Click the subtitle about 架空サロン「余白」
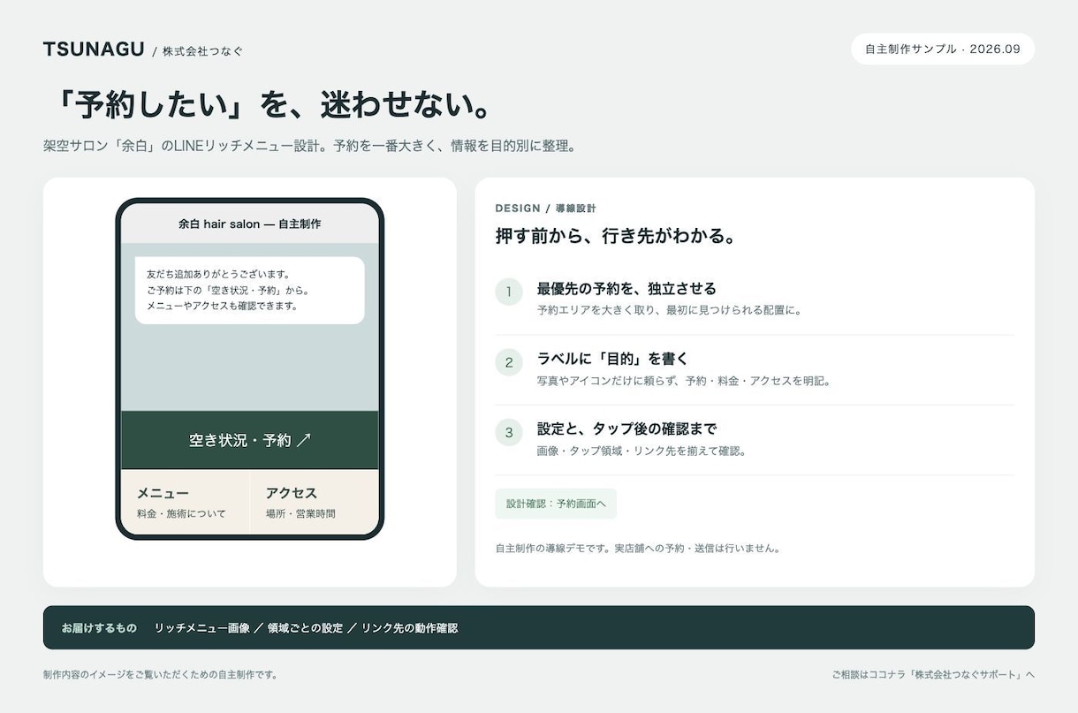Viewport: 1078px width, 713px height. pos(310,146)
